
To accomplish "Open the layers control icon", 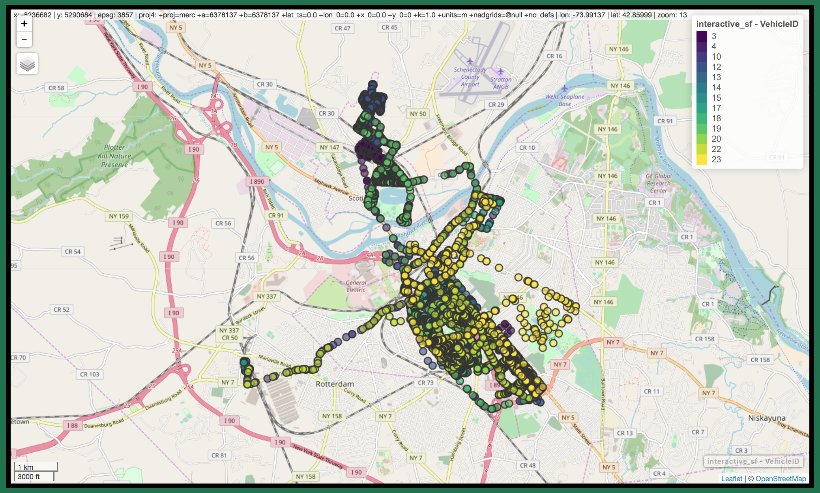I will pos(27,64).
